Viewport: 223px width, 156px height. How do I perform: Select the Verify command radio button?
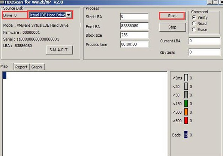coord(193,17)
